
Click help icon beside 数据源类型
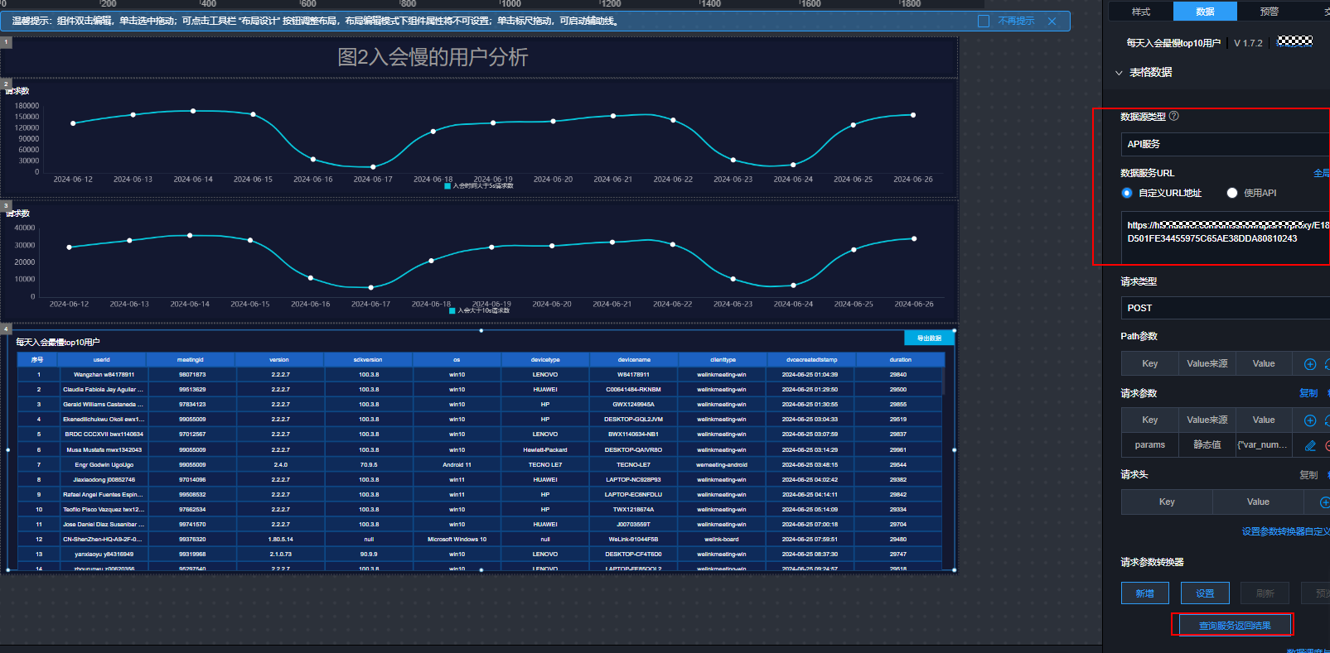[1173, 117]
